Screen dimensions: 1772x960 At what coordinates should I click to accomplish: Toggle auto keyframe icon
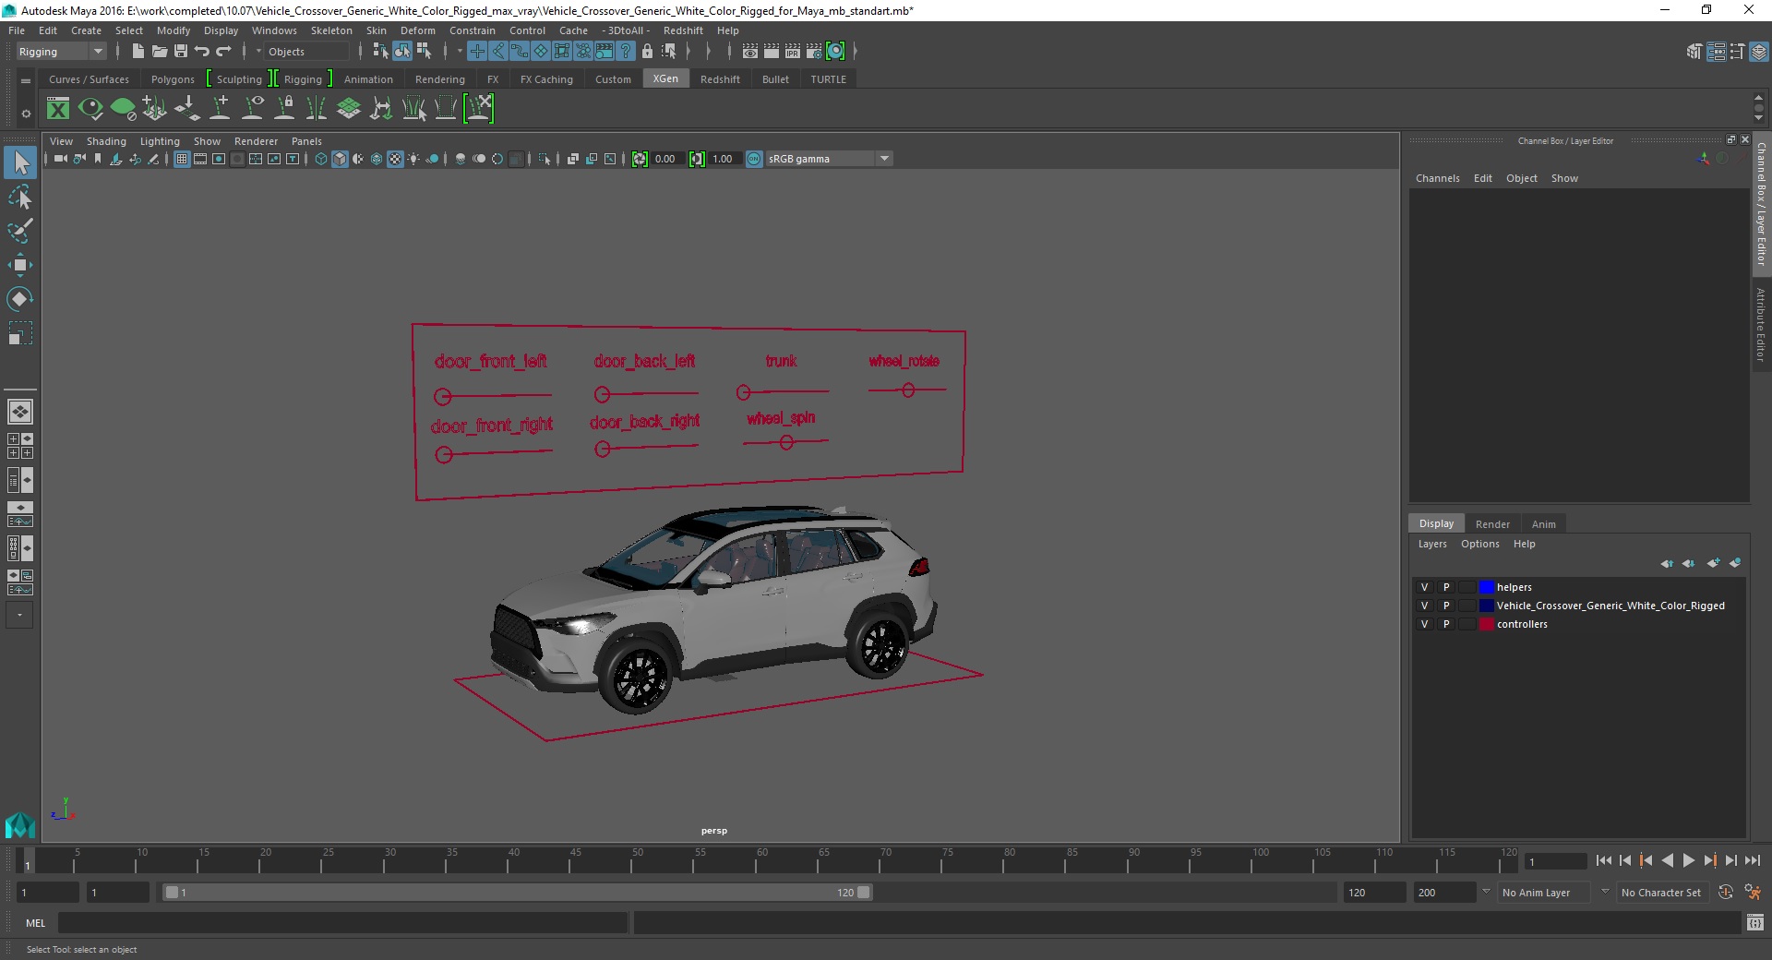coord(1726,893)
